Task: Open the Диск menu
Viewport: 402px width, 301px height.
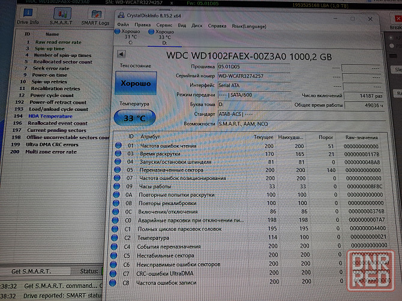Action: coord(197,26)
